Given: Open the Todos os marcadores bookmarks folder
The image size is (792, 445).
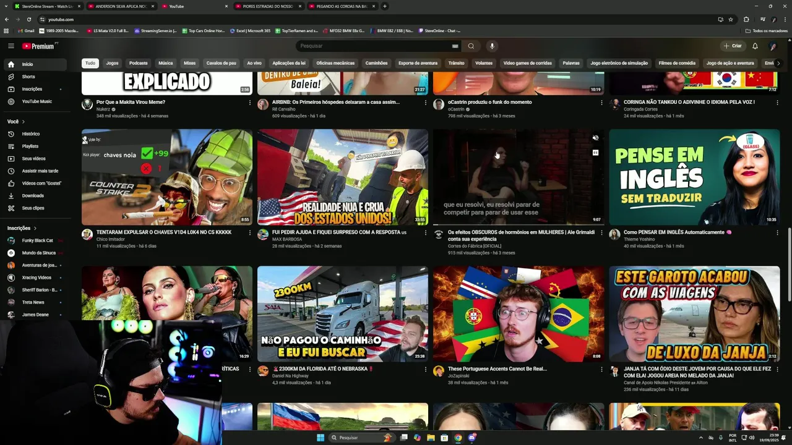Looking at the screenshot, I should point(766,30).
